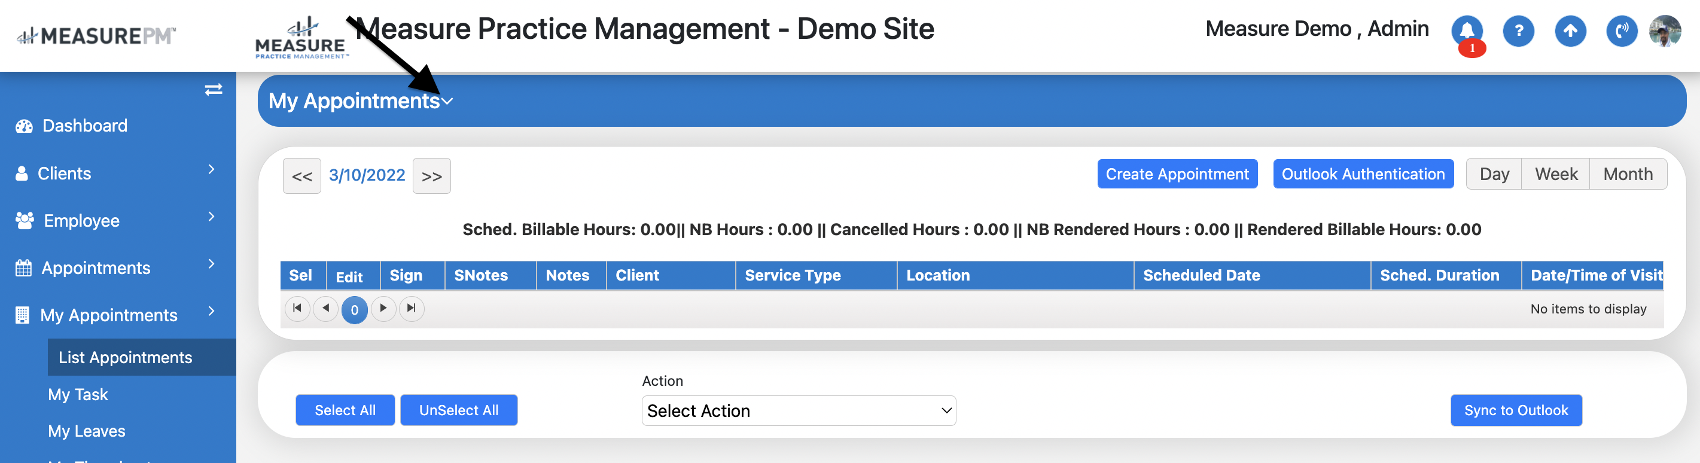Click the notification bell icon
The image size is (1700, 463).
tap(1467, 32)
